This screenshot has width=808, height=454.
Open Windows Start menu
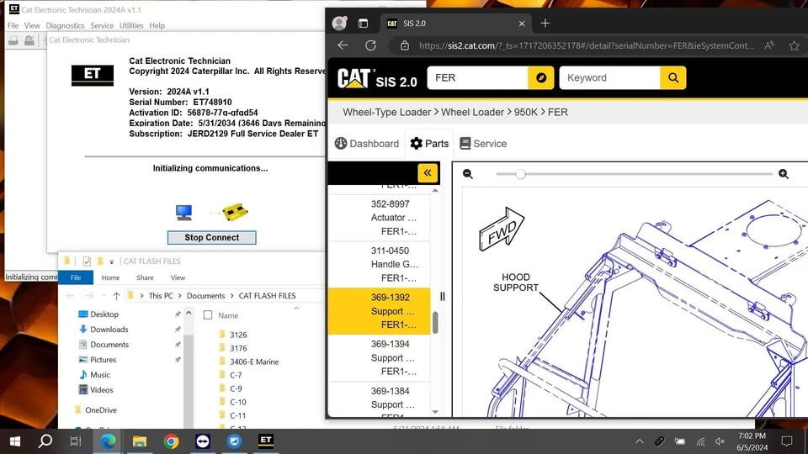tap(15, 441)
